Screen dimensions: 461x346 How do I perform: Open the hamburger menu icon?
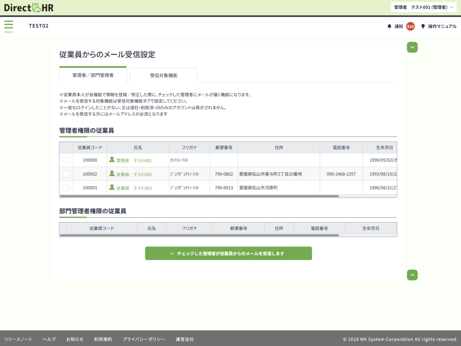[9, 25]
